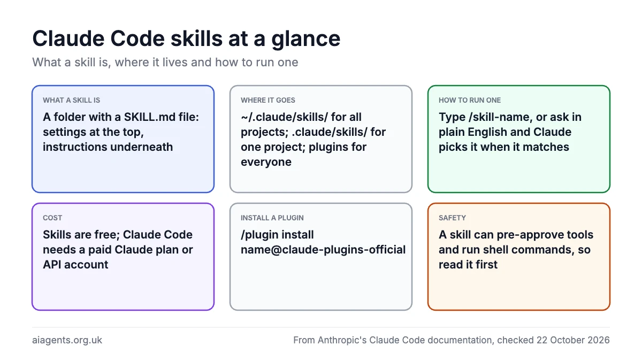The width and height of the screenshot is (642, 361).
Task: Select the 'A folder with a SKILL.md file' text
Action: coord(121,132)
